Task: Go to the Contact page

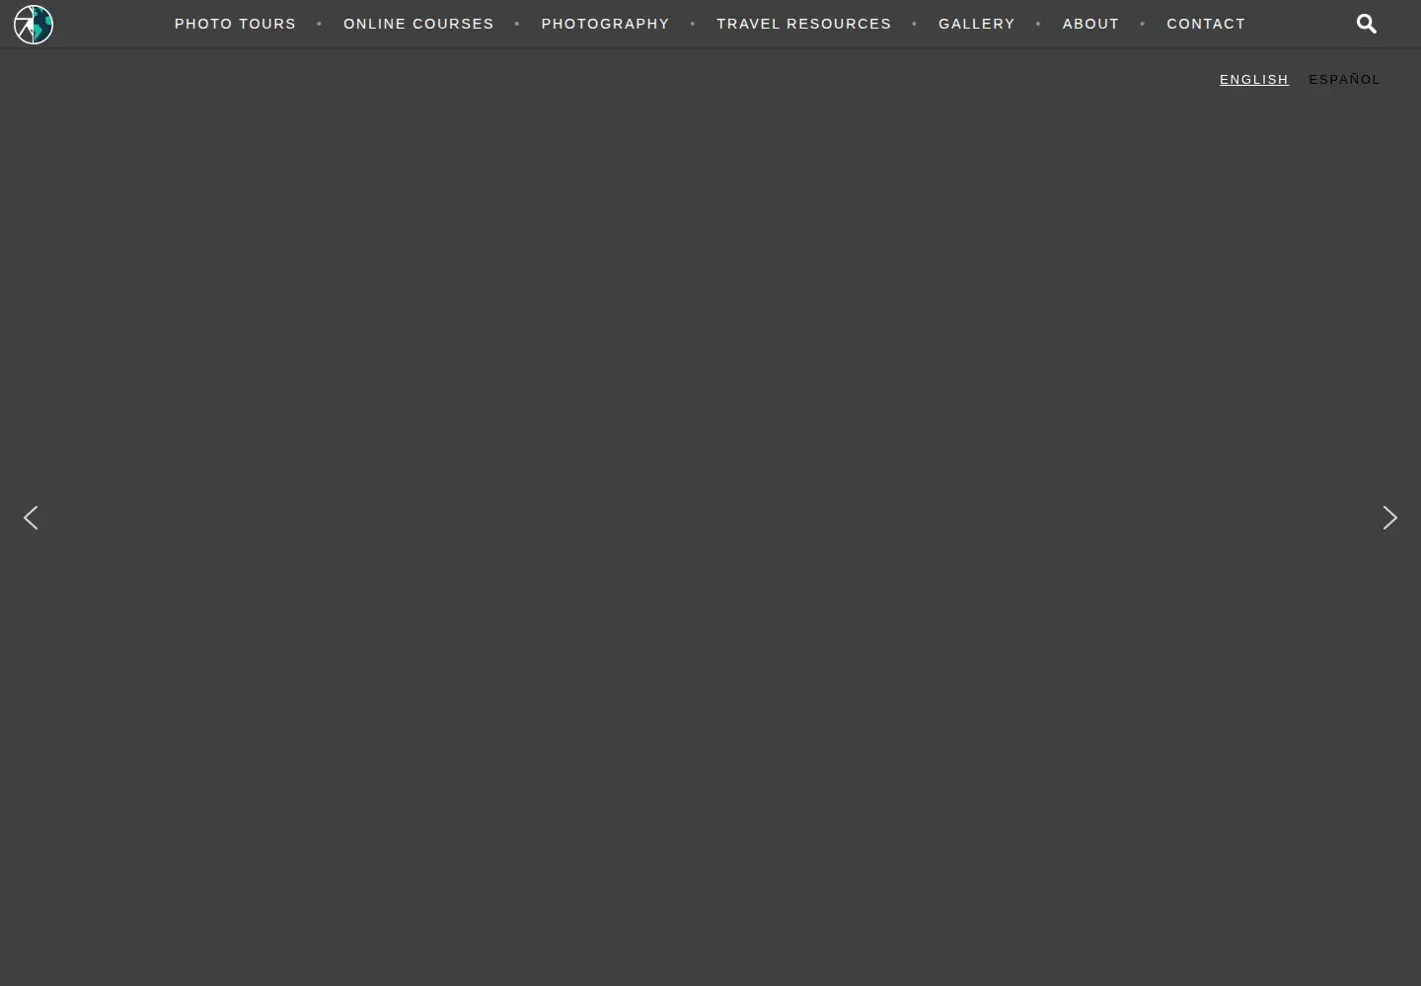Action: pos(1206,24)
